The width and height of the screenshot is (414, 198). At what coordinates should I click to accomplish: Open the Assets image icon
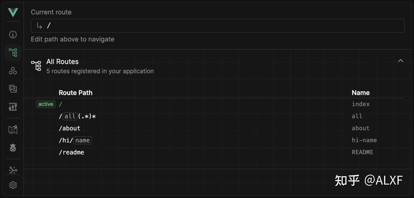pos(13,89)
